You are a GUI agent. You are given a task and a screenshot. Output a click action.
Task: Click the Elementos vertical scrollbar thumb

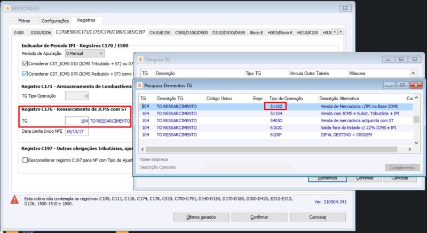[416, 119]
